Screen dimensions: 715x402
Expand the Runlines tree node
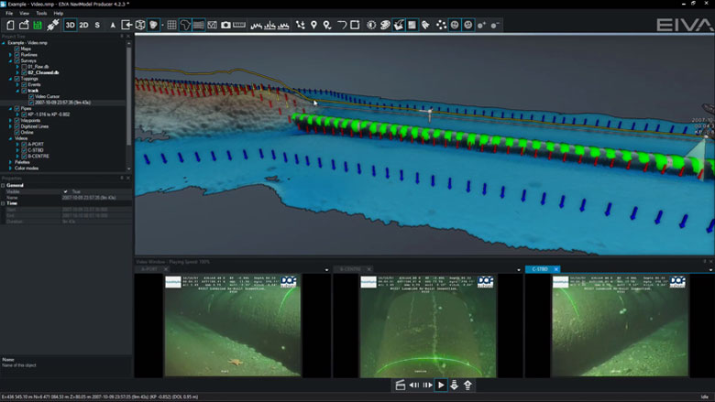(x=10, y=55)
